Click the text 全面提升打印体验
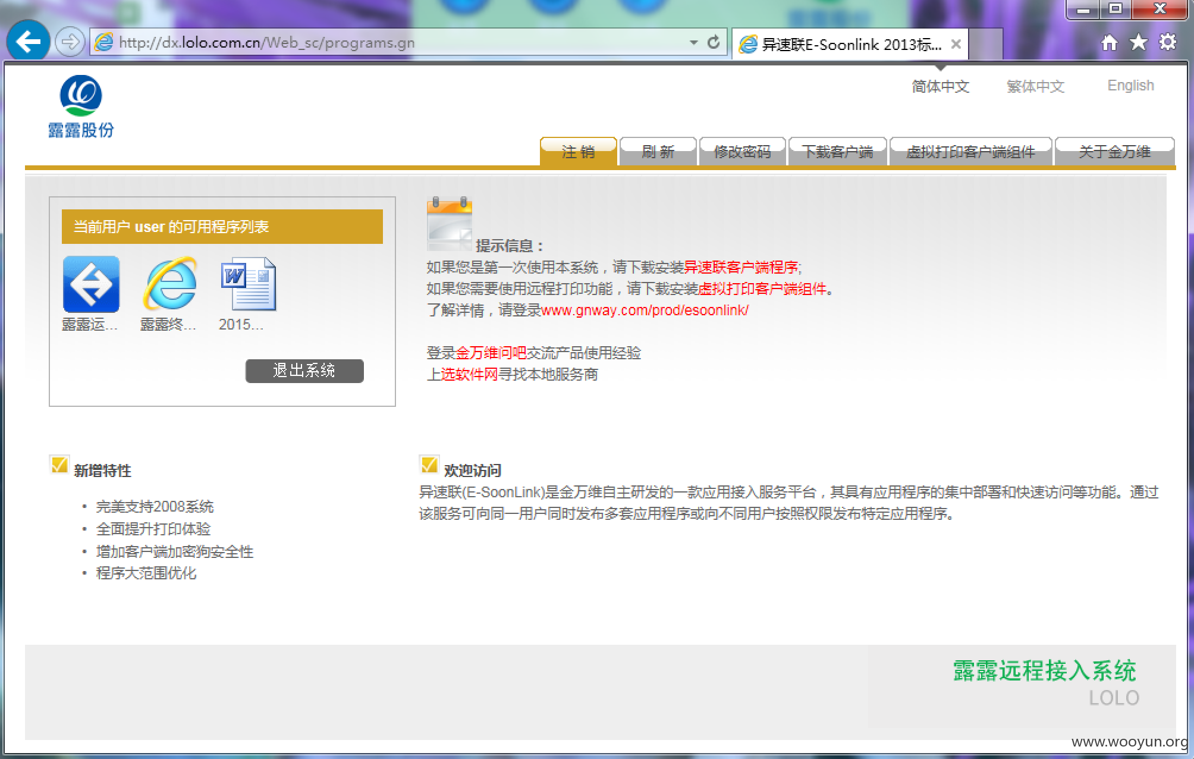This screenshot has width=1194, height=759. [x=153, y=529]
